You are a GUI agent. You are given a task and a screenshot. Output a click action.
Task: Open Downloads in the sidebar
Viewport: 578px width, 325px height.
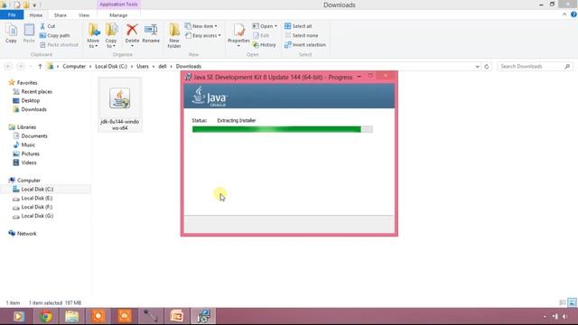pos(33,109)
